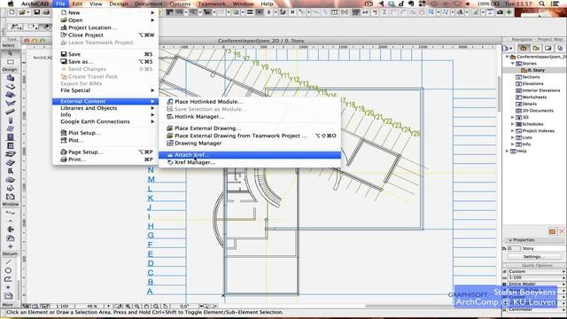
Task: Select the Wall tool in the Design toolbox
Action: (x=10, y=77)
